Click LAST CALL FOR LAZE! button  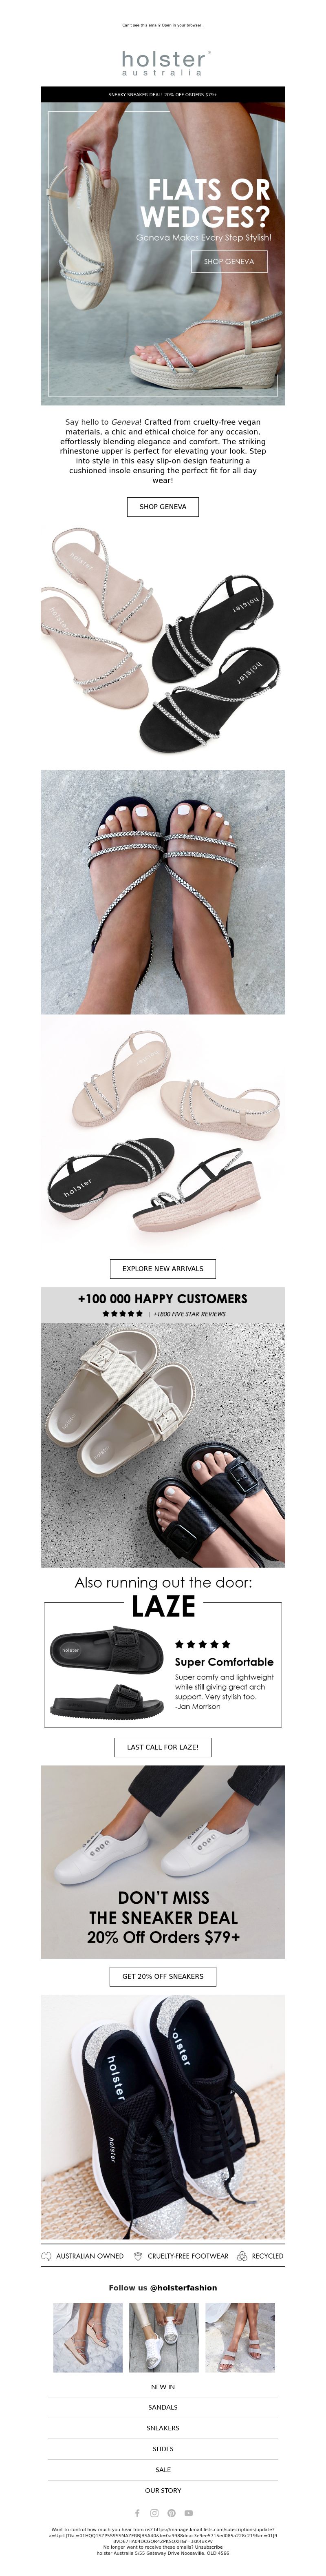pos(162,1747)
